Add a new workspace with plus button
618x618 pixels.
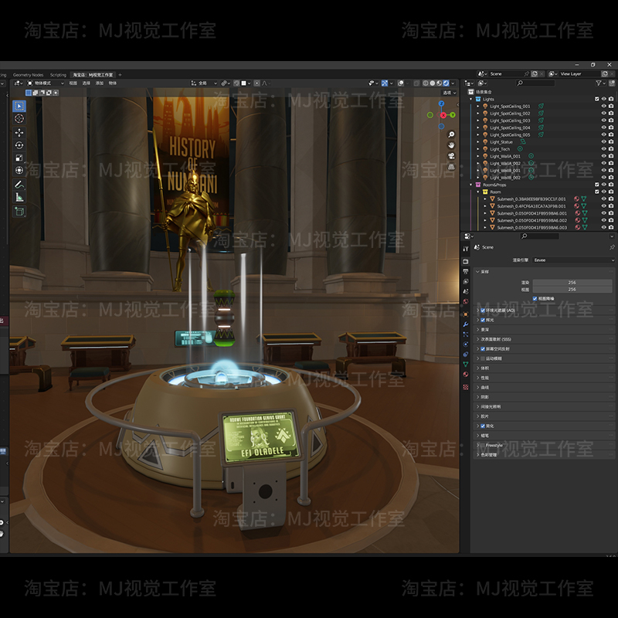click(121, 74)
